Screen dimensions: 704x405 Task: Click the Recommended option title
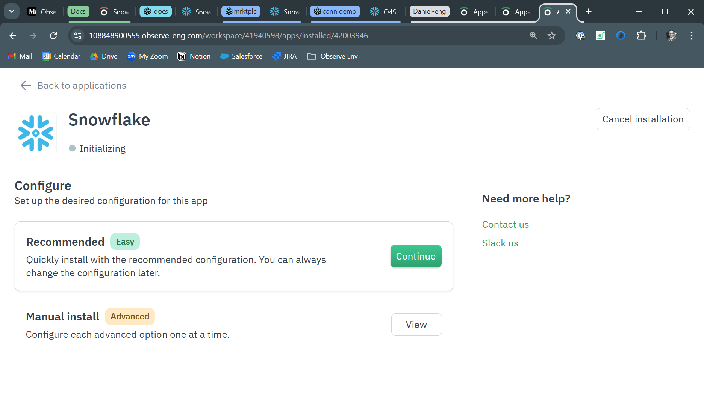click(65, 242)
